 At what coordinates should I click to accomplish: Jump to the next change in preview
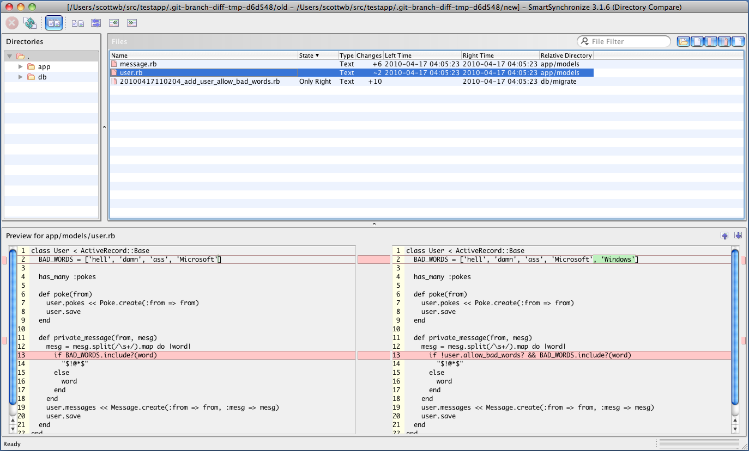click(x=738, y=236)
